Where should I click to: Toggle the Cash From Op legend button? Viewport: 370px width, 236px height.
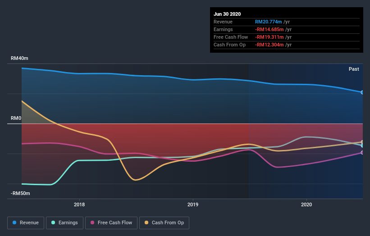(164, 223)
